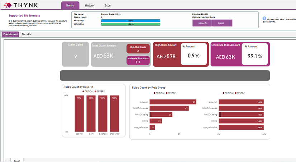Click the Analyzing progress bar
Screen dimensions: 296x162
pyautogui.click(x=130, y=21)
